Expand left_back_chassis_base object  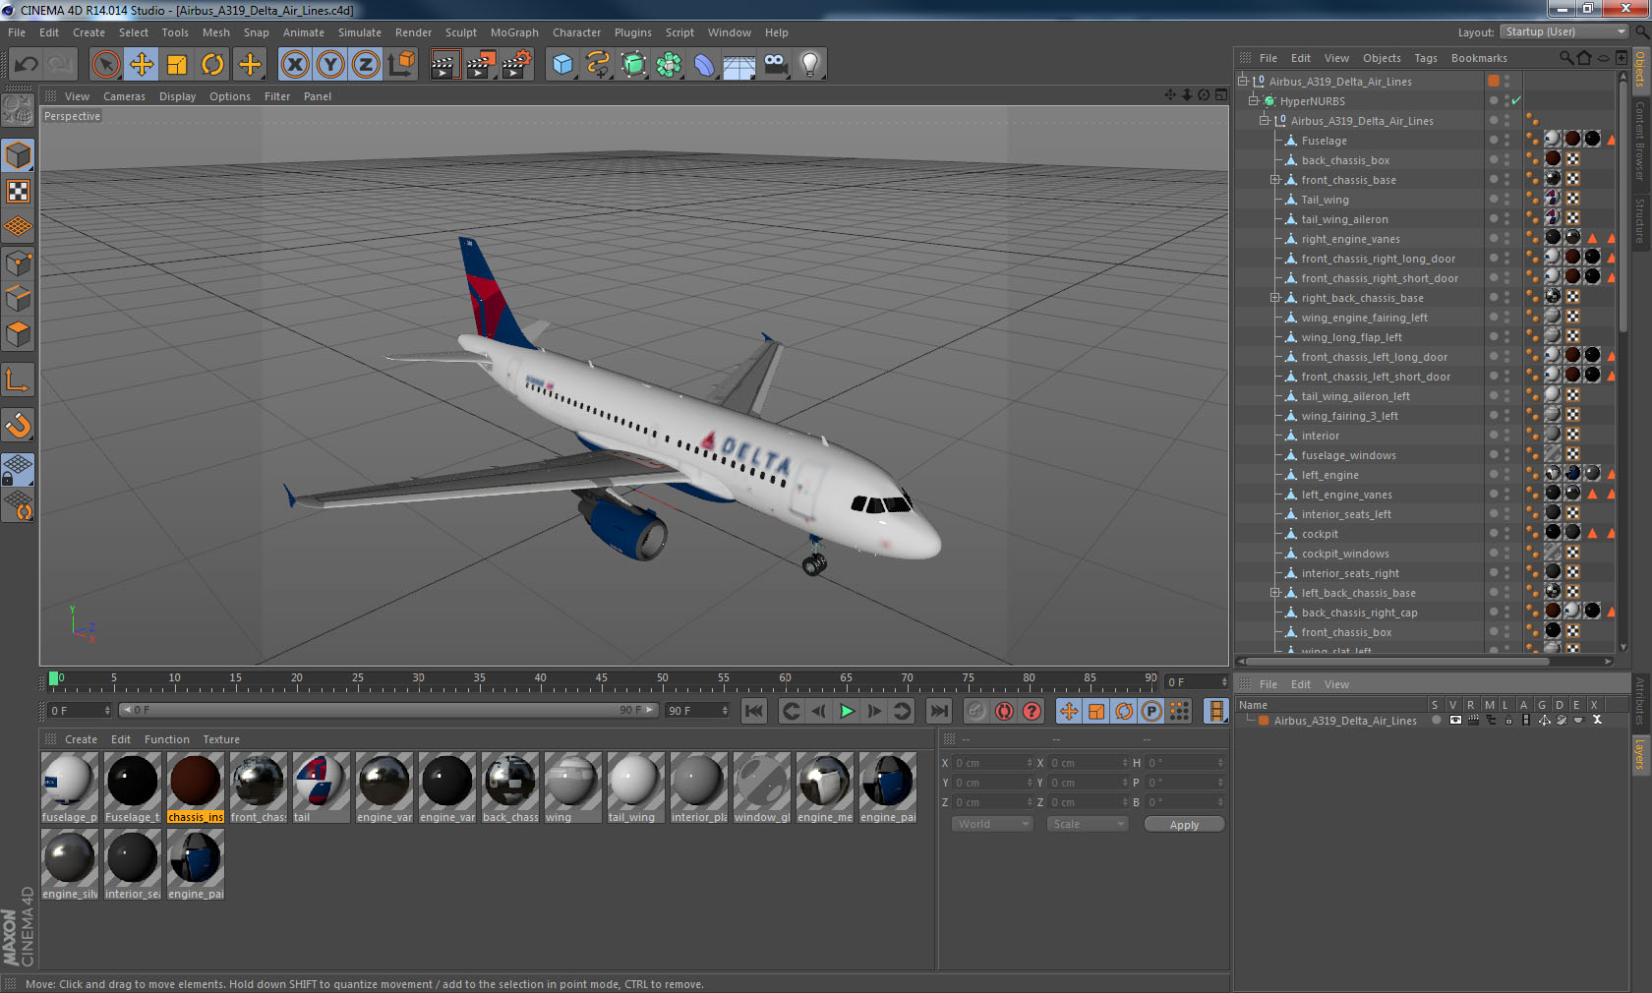tap(1275, 593)
